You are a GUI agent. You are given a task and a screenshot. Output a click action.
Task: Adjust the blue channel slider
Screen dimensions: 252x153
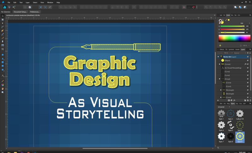coord(232,33)
